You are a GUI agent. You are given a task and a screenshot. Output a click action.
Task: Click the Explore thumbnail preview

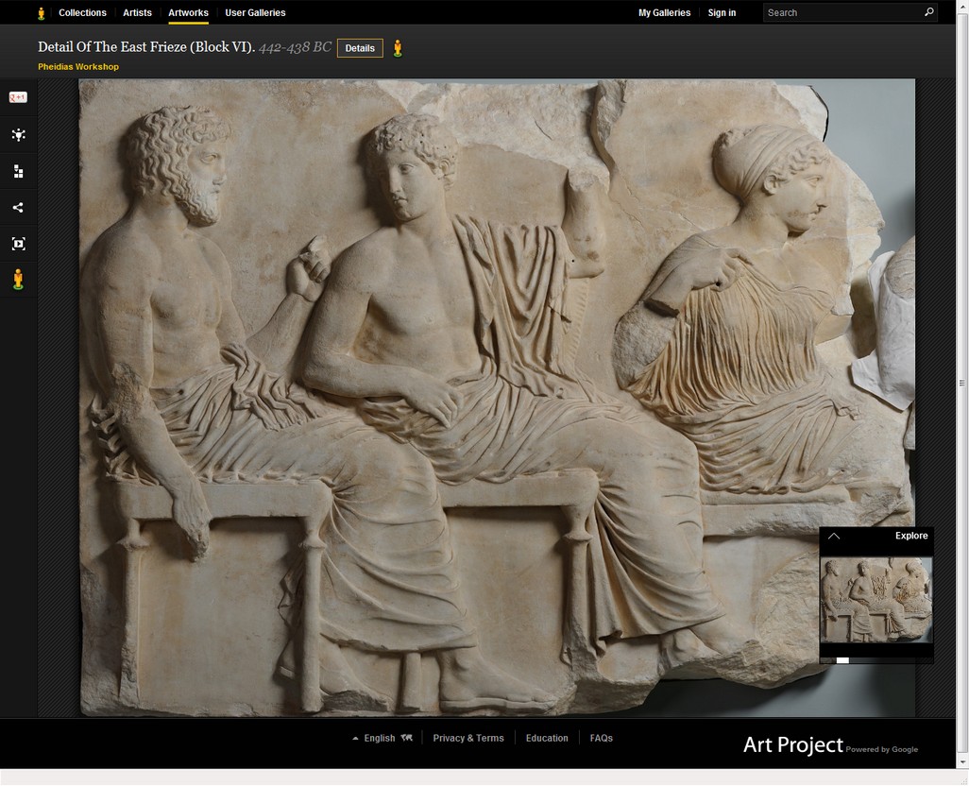point(875,600)
